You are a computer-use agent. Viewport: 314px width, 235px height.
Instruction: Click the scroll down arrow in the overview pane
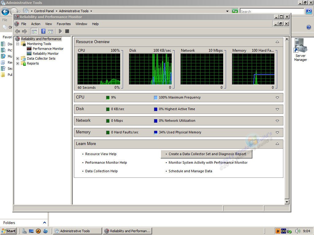tap(287, 202)
